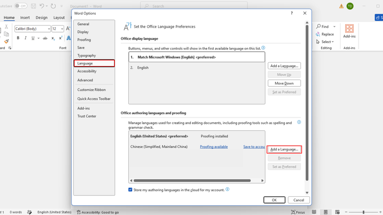Viewport: 383px width, 215px height.
Task: Toggle Bold formatting in Font group
Action: 18,38
